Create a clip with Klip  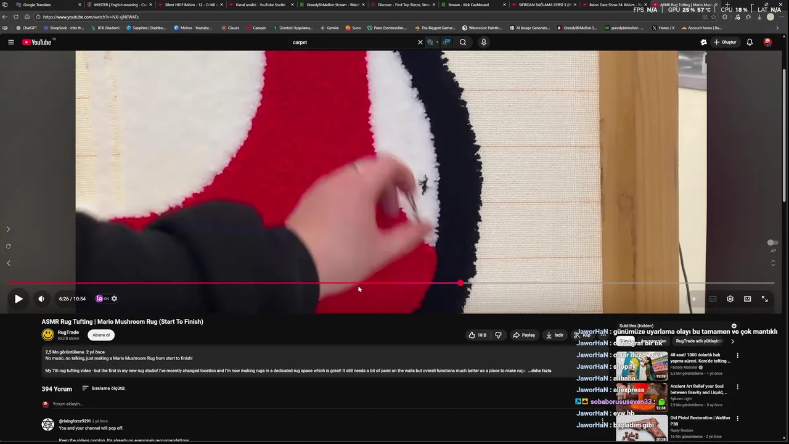tap(582, 335)
